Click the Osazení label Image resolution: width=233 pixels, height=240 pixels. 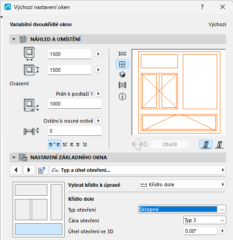tap(19, 83)
